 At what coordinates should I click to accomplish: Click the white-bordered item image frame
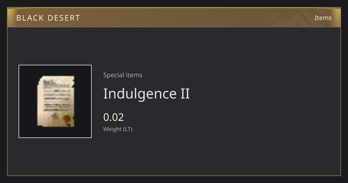coord(55,101)
